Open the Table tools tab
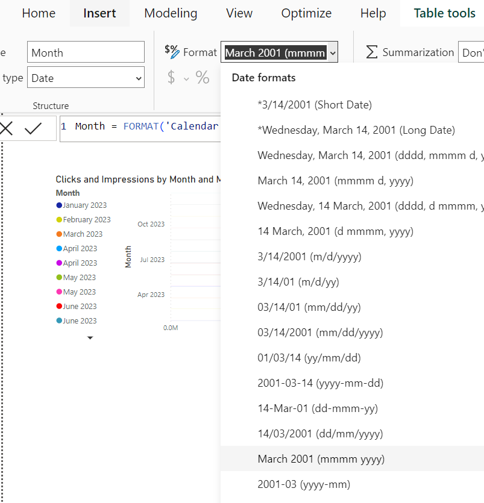 coord(445,13)
